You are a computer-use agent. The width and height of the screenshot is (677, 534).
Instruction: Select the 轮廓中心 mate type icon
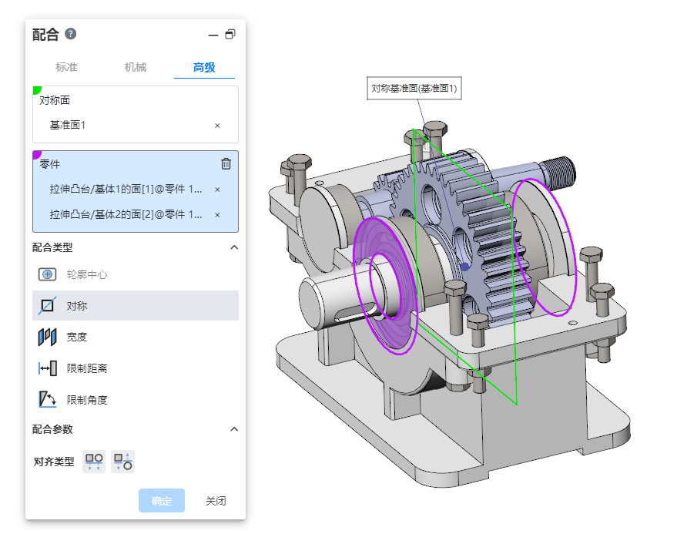(x=47, y=274)
